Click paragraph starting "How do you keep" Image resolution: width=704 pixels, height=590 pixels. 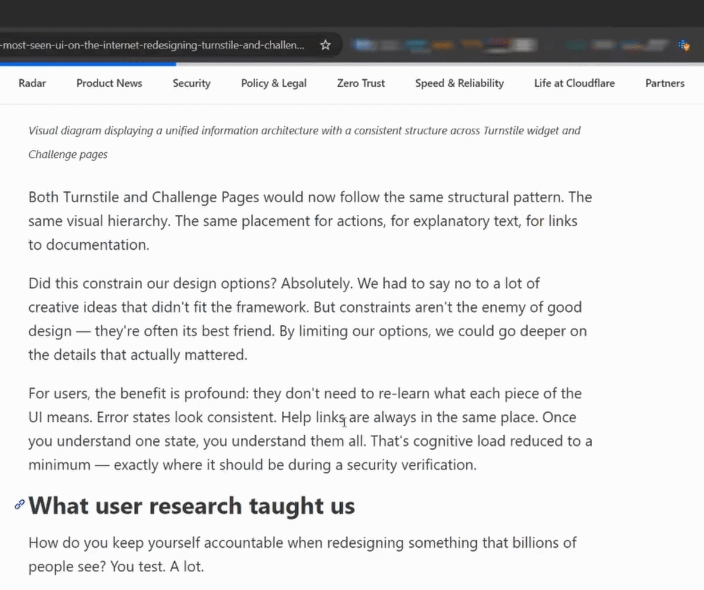click(x=302, y=554)
